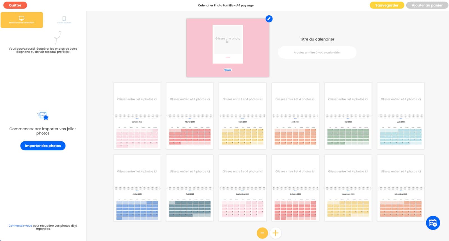Click the Sauvegarder button
Viewport: 449px width, 241px height.
387,5
